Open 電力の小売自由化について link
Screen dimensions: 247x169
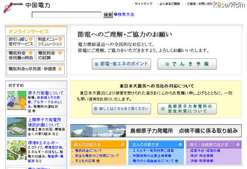coord(153,161)
